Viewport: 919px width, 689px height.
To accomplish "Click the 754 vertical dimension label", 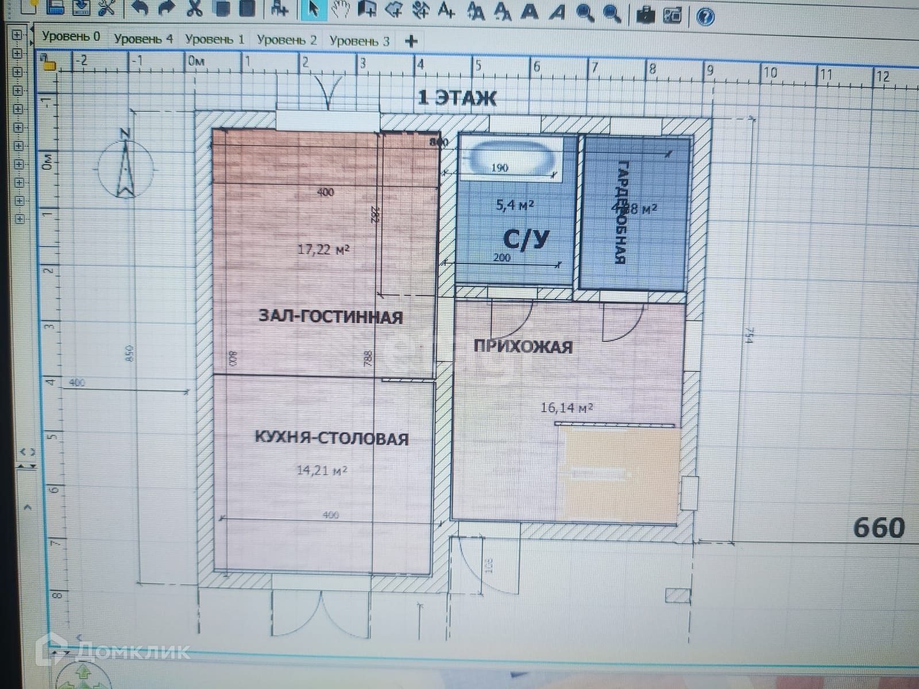I will coord(750,335).
